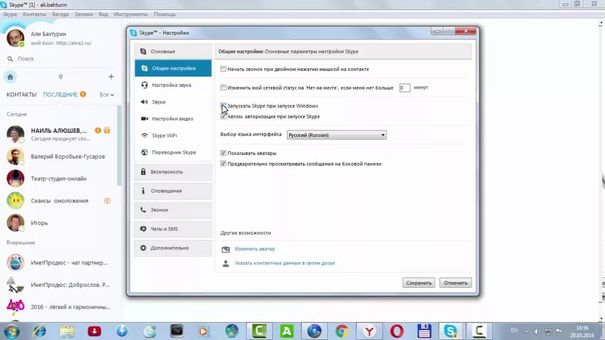Select Общие настройки settings category
Image resolution: width=605 pixels, height=340 pixels.
[x=173, y=68]
